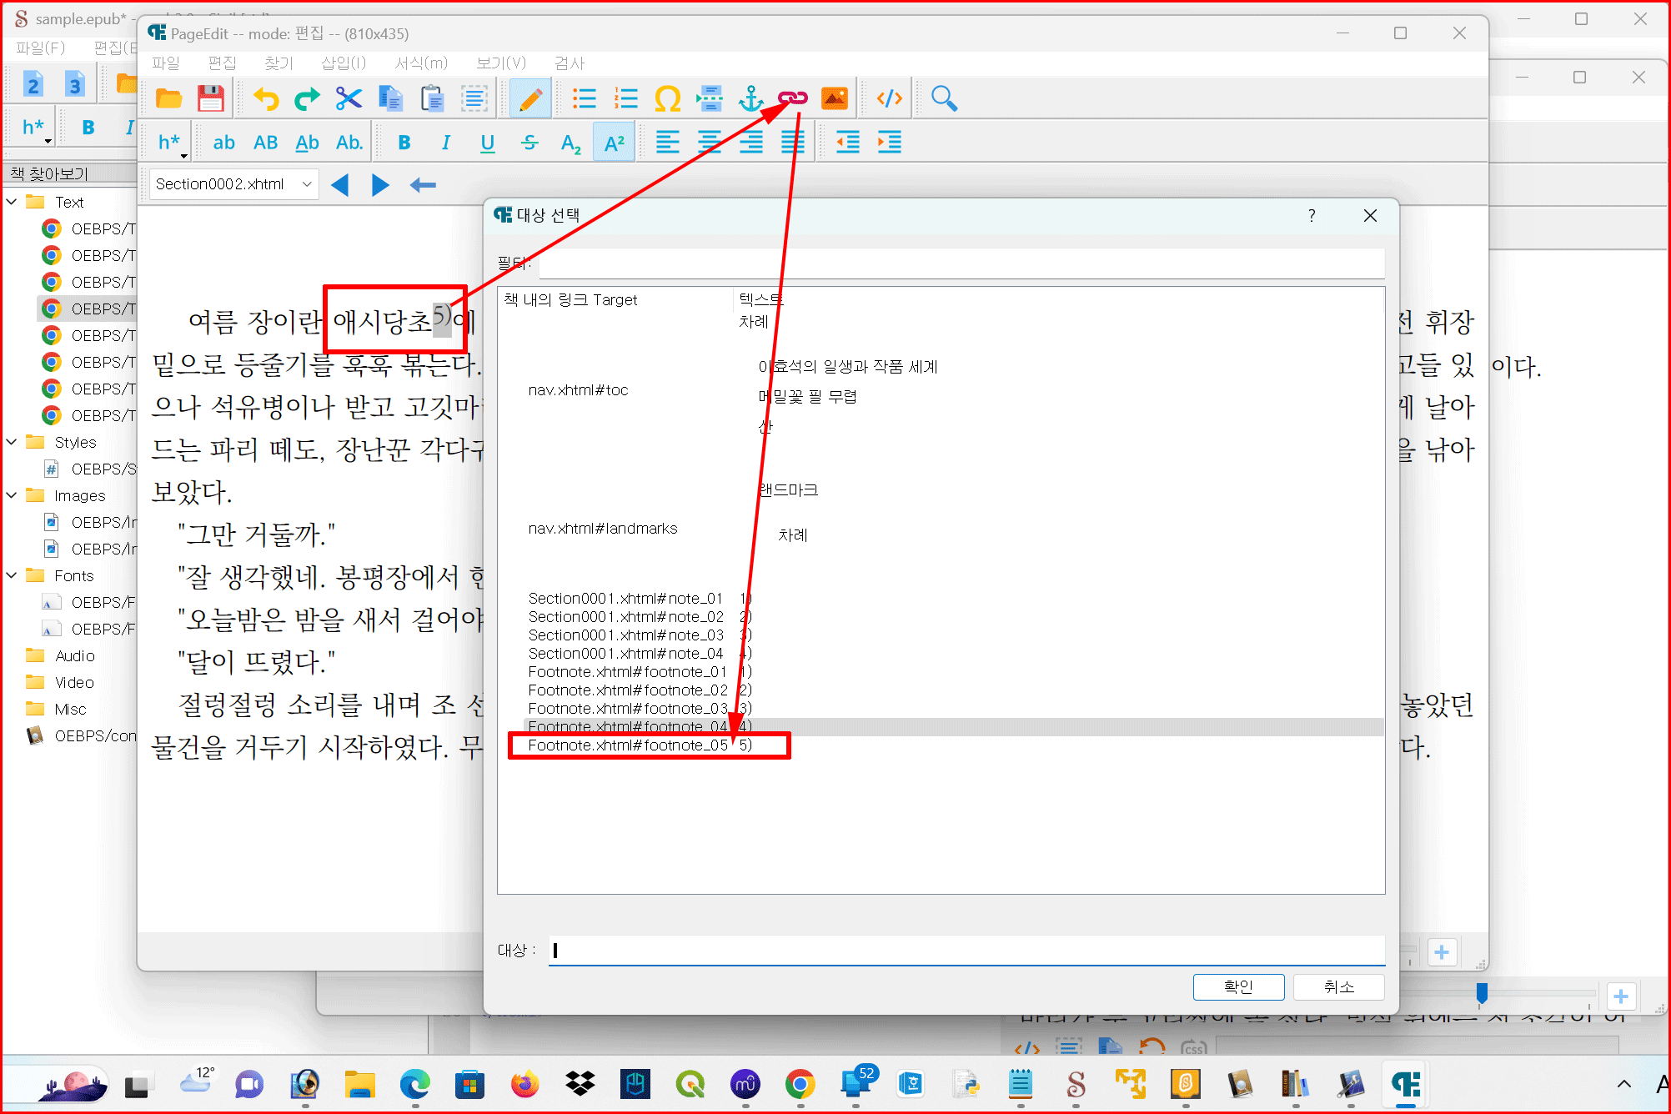Open the 보기(V) menu
This screenshot has width=1671, height=1114.
click(x=500, y=63)
